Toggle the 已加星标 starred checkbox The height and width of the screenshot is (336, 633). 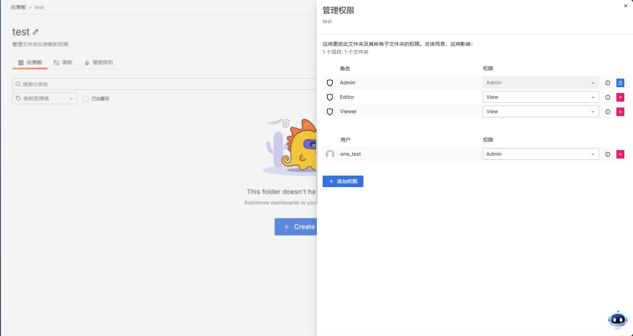pyautogui.click(x=86, y=99)
